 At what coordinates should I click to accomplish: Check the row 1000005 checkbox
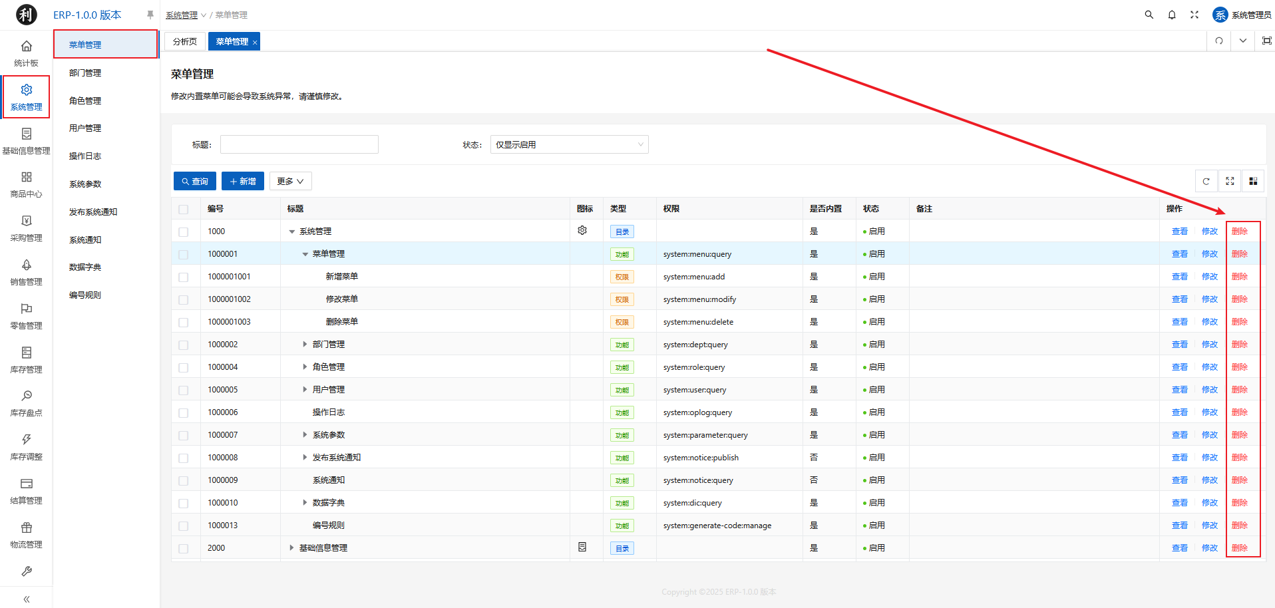click(x=184, y=390)
